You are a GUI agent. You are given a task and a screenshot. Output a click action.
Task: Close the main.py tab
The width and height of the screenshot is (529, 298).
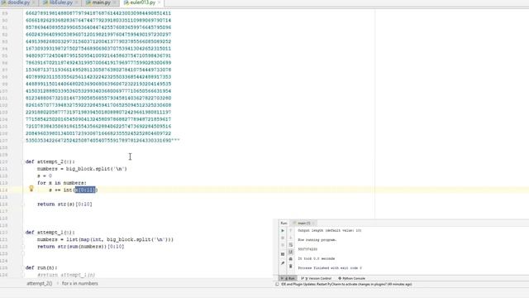114,2
